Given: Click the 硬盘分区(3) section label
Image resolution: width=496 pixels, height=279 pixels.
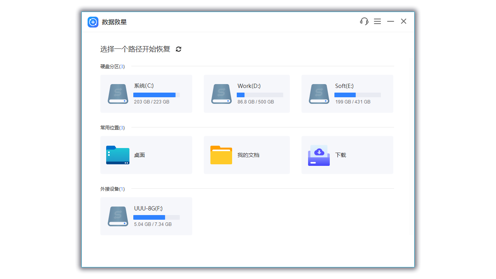Looking at the screenshot, I should coord(112,66).
